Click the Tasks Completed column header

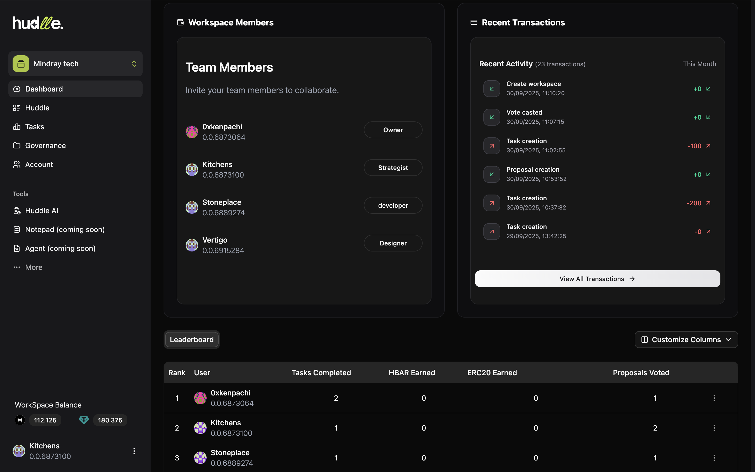click(321, 373)
